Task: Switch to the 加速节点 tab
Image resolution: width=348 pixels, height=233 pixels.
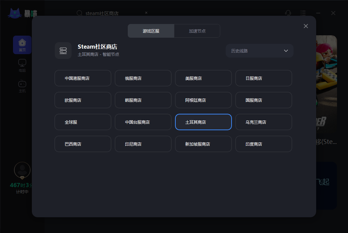Action: [x=197, y=31]
